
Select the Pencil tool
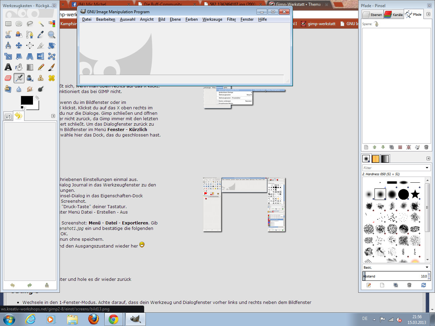(x=41, y=67)
